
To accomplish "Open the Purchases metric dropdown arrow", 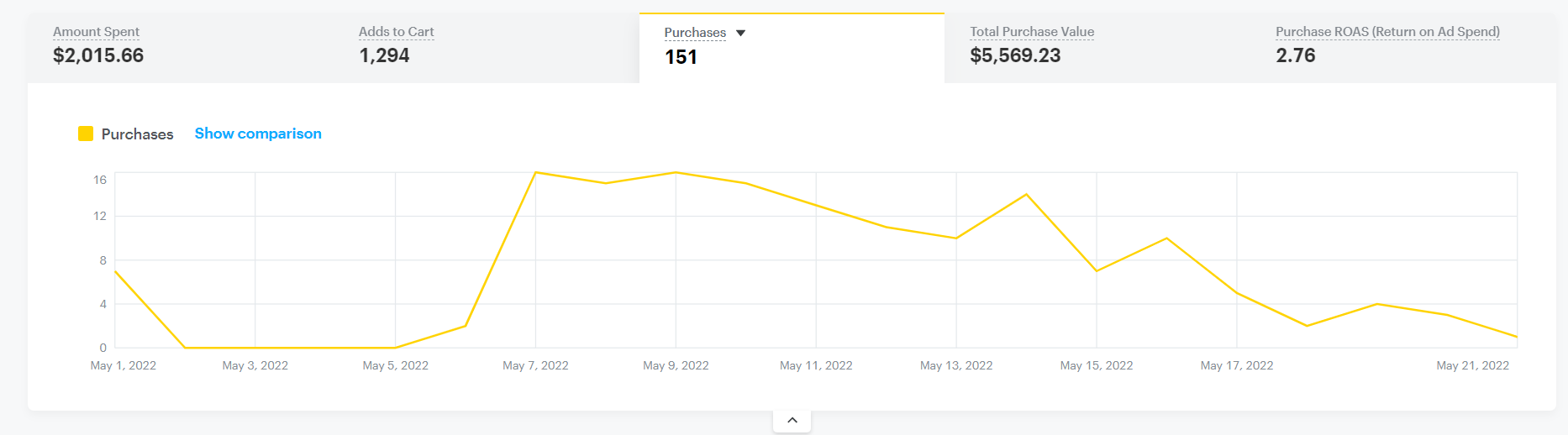I will tap(740, 33).
